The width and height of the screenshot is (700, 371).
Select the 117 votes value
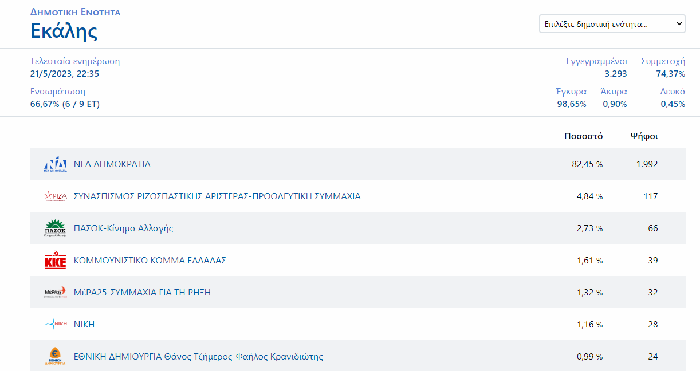click(650, 196)
